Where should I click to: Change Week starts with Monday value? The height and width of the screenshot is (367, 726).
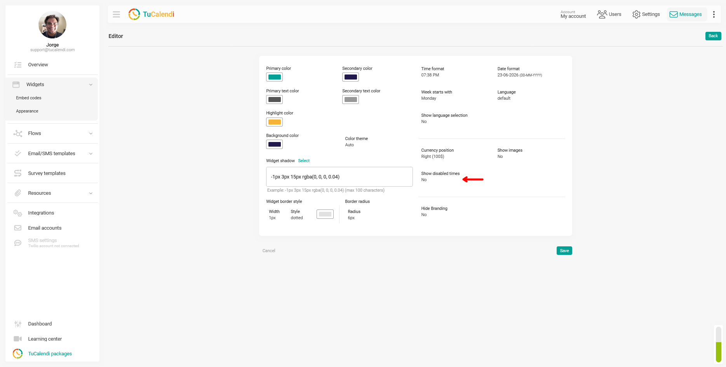[429, 99]
